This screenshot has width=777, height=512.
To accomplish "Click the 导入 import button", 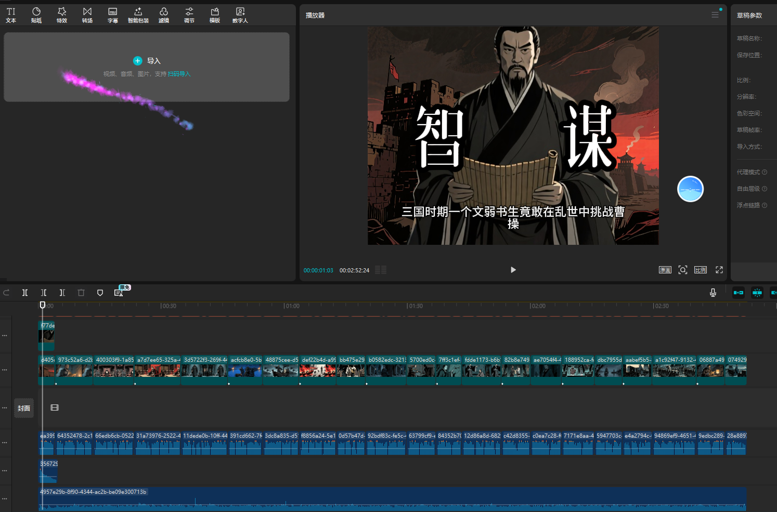I will point(147,61).
